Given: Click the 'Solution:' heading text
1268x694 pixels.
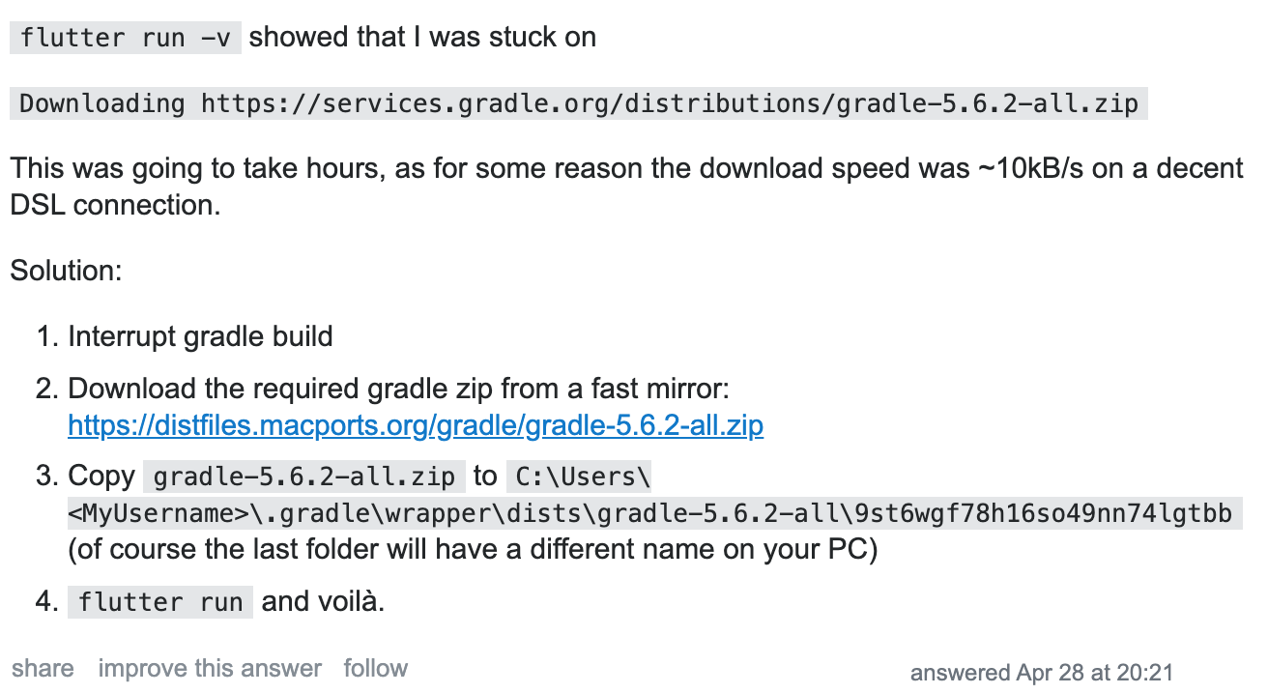Looking at the screenshot, I should click(x=66, y=271).
